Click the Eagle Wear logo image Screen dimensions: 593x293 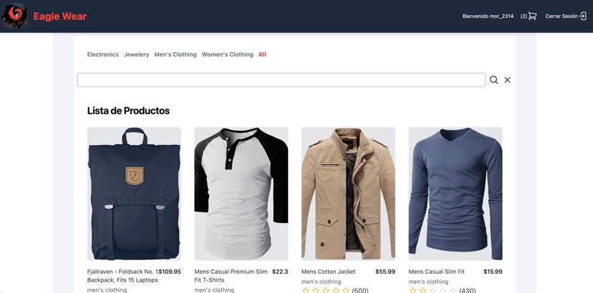pos(15,16)
